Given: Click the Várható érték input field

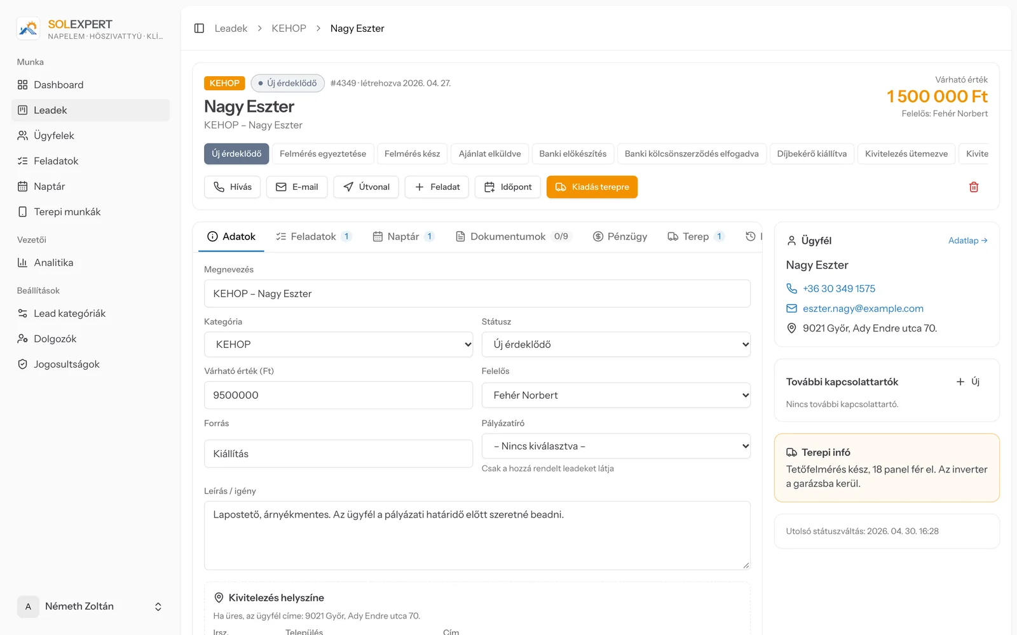Looking at the screenshot, I should pyautogui.click(x=338, y=395).
